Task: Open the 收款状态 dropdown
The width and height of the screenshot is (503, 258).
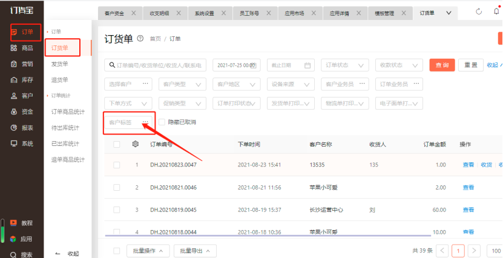Action: tap(399, 65)
